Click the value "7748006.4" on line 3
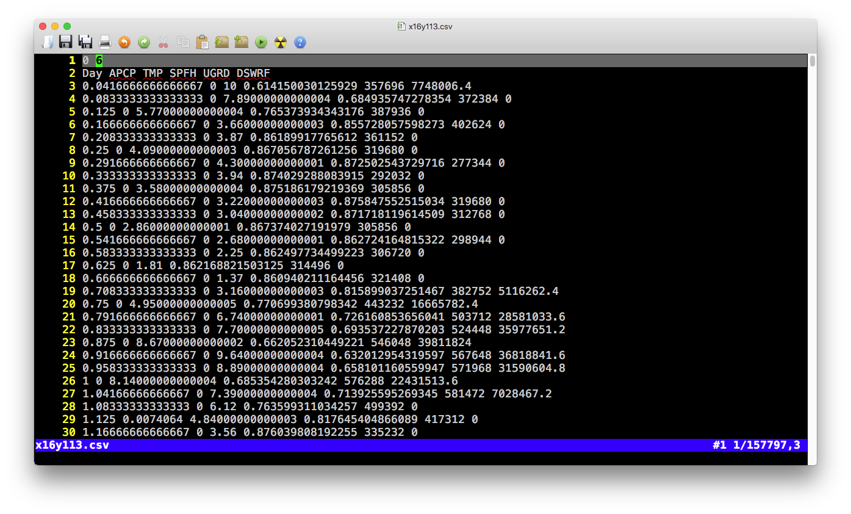The image size is (851, 514). (x=441, y=86)
